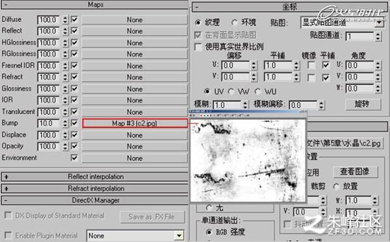Viewport: 390px width, 242px height.
Task: Click the V tiling spinner arrows
Action: (296, 77)
